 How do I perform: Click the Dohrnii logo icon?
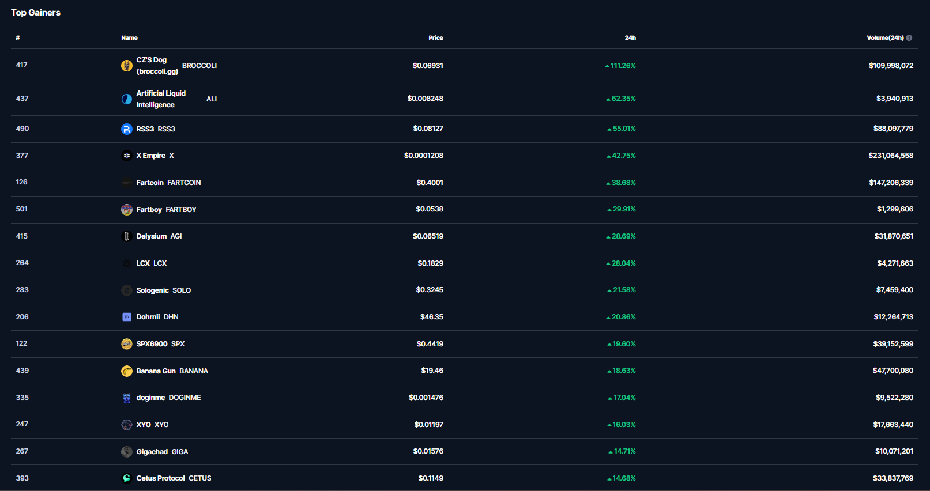[127, 317]
